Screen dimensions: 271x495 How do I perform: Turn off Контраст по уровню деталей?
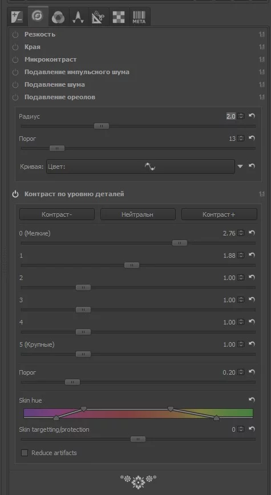click(15, 194)
